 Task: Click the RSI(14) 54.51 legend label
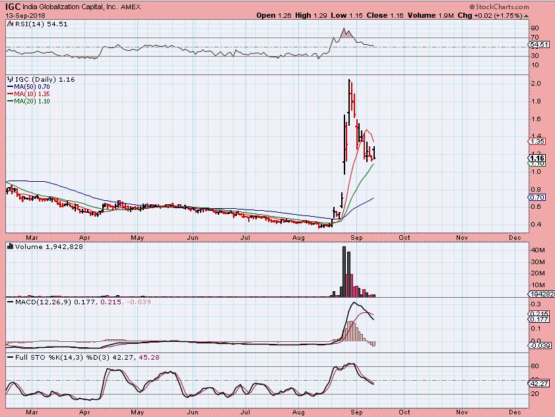point(40,24)
